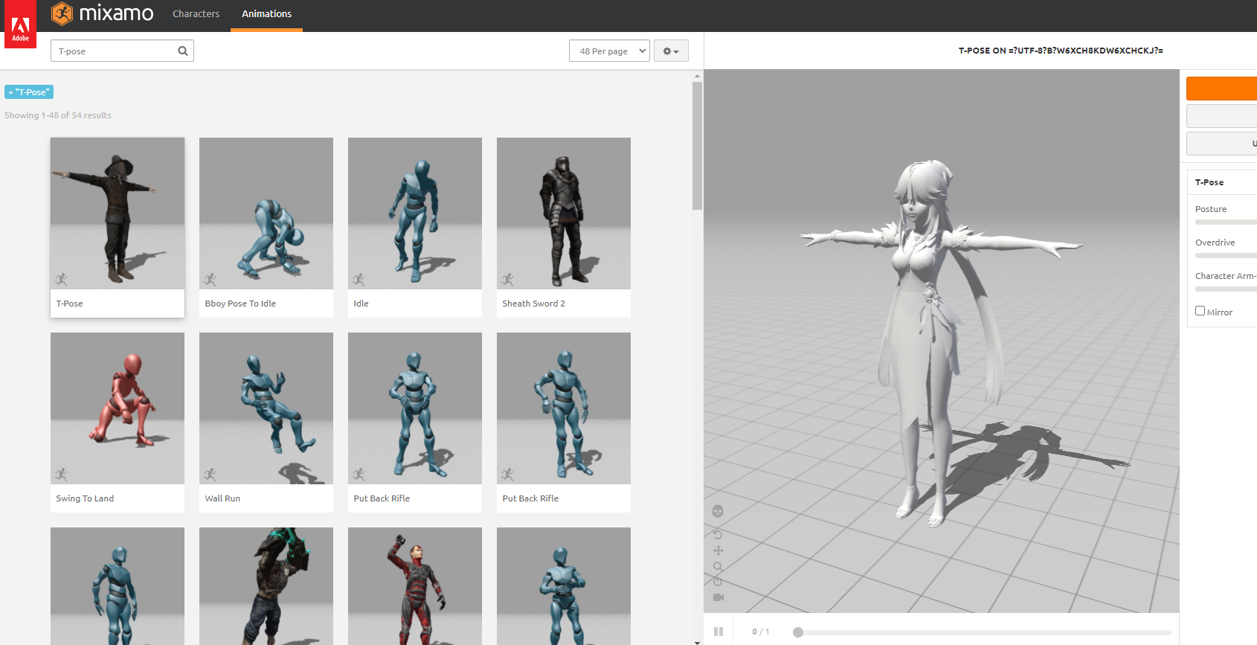Click running-man icon on T-Pose card
The height and width of the screenshot is (645, 1257).
click(x=61, y=280)
